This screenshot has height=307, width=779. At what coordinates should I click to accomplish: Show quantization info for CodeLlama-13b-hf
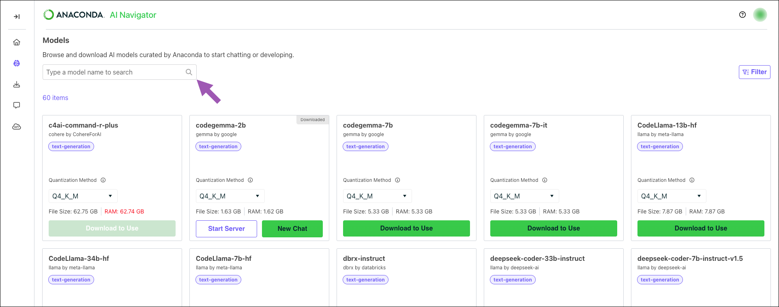[x=692, y=180]
